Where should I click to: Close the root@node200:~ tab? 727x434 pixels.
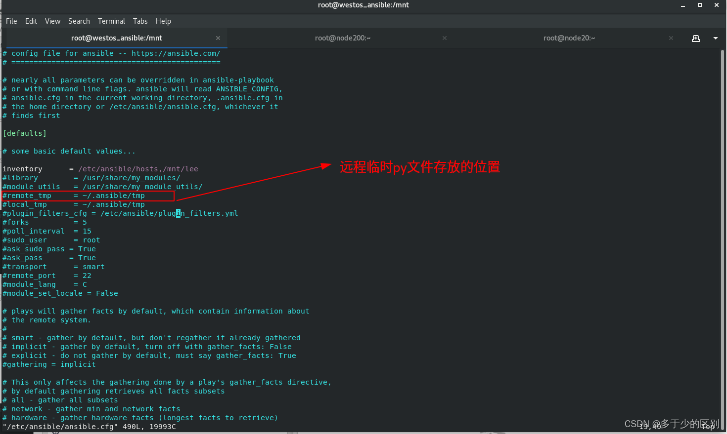point(445,38)
